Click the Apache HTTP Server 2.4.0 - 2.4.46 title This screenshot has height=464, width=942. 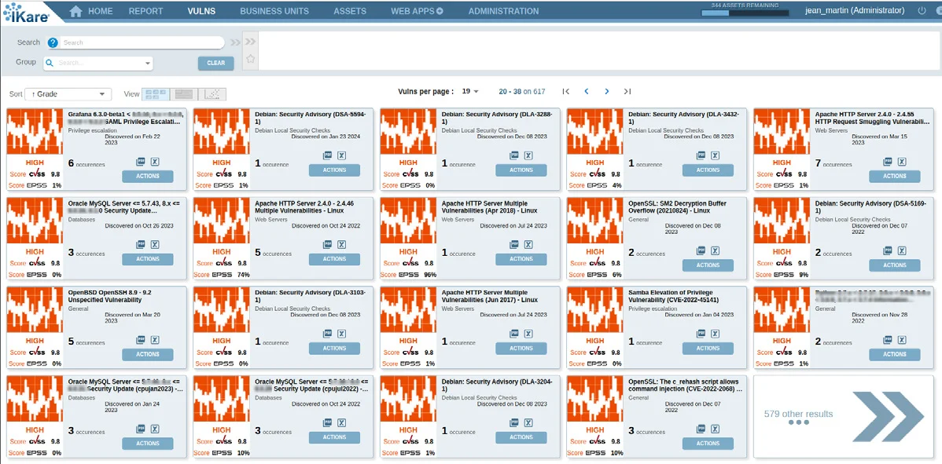[x=304, y=206]
